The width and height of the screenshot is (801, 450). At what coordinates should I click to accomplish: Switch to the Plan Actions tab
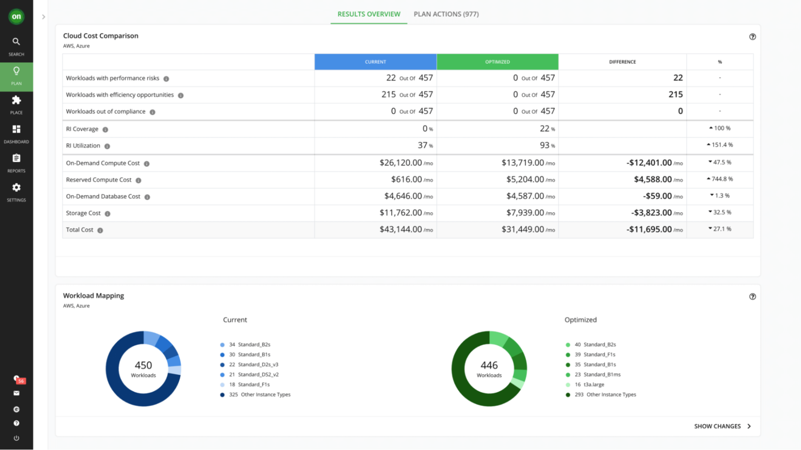[446, 14]
